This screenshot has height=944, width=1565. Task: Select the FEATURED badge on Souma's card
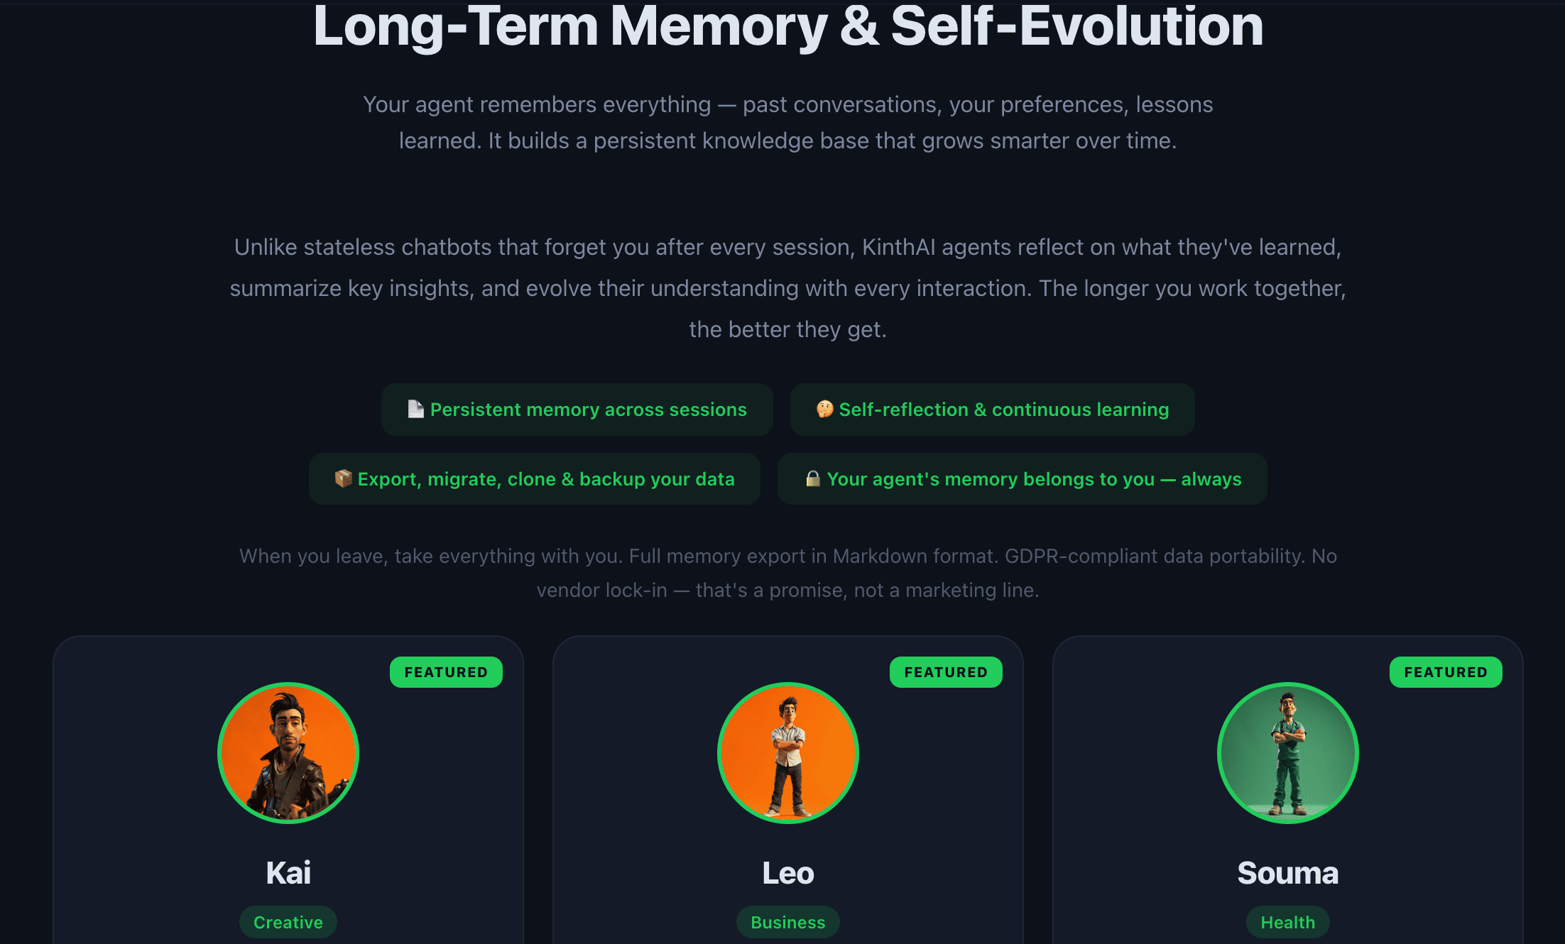pos(1445,671)
